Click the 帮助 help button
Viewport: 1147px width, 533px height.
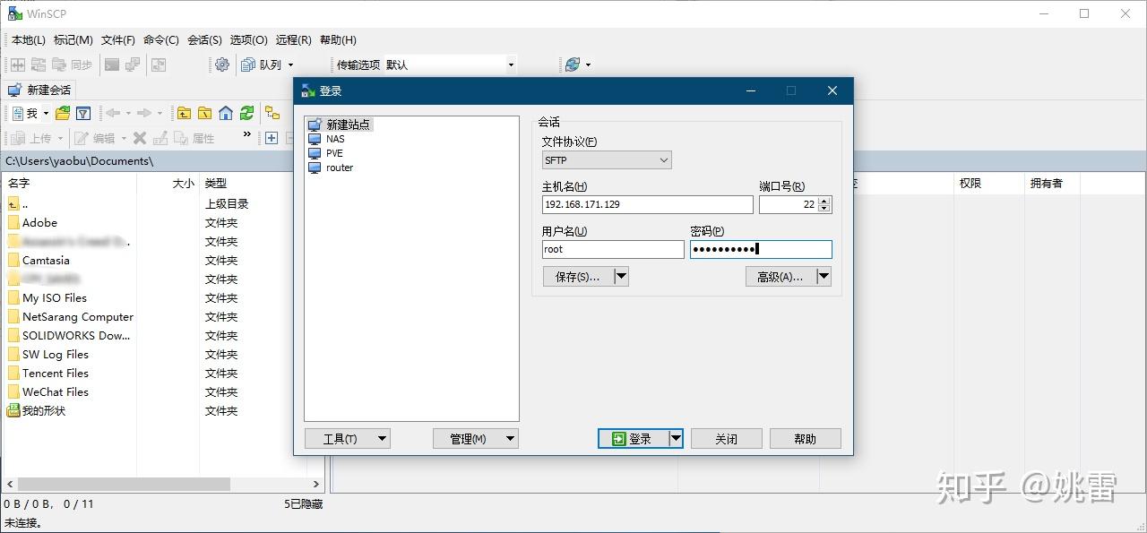[x=804, y=438]
